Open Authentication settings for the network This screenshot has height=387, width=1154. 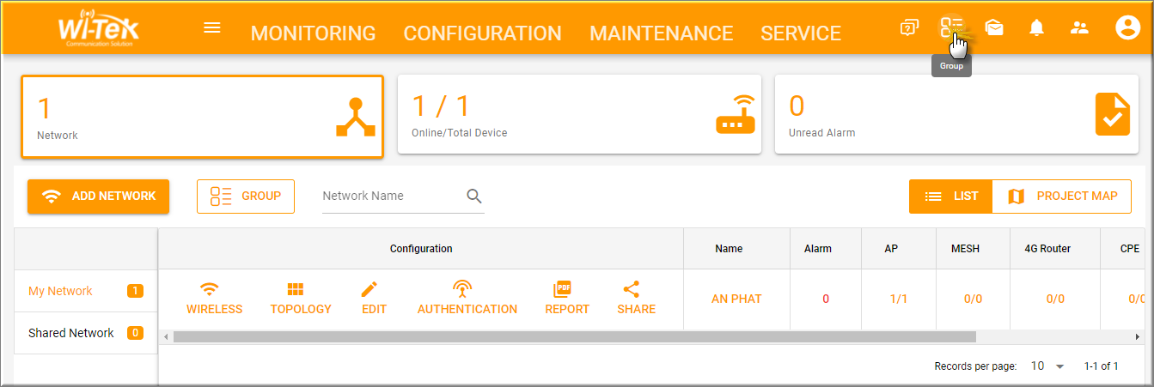pyautogui.click(x=467, y=299)
